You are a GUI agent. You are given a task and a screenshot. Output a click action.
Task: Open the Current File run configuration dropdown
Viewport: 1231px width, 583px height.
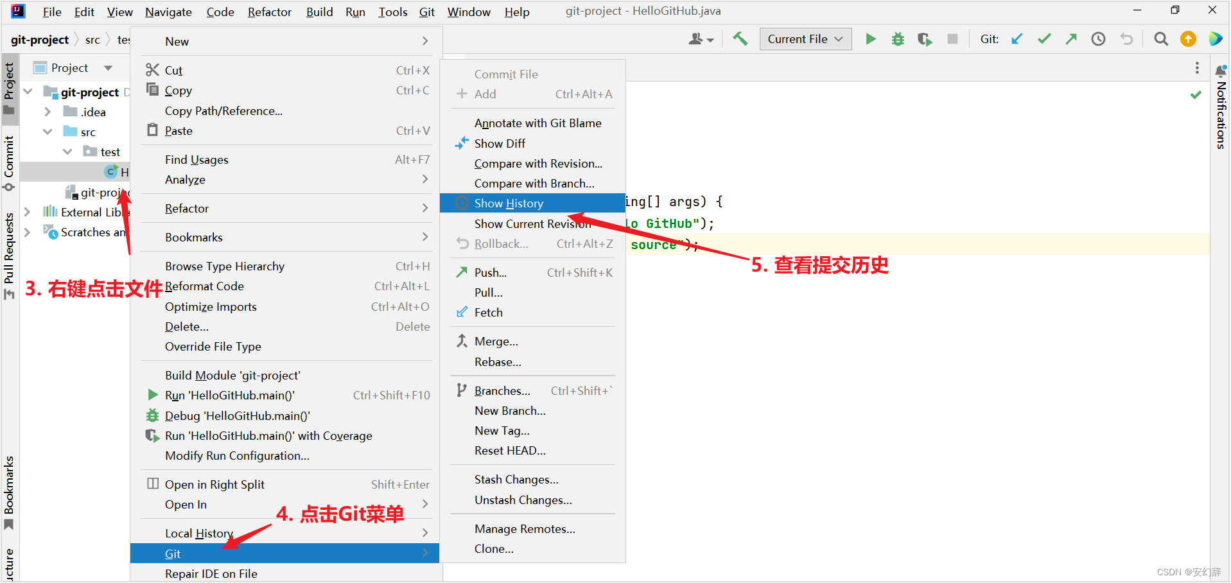[x=805, y=39]
